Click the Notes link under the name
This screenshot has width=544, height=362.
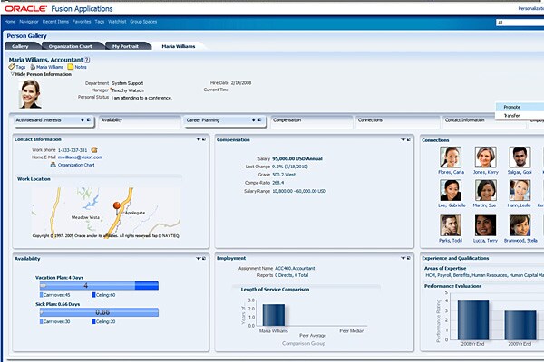click(81, 67)
